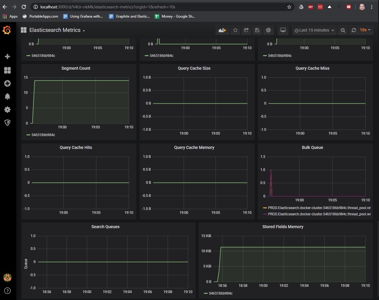
Task: Open Dashboard settings gear in toolbar
Action: point(268,30)
